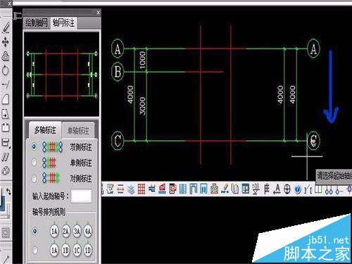Click the axis grid preview thumbnail
This screenshot has height=264, width=352.
(x=62, y=74)
